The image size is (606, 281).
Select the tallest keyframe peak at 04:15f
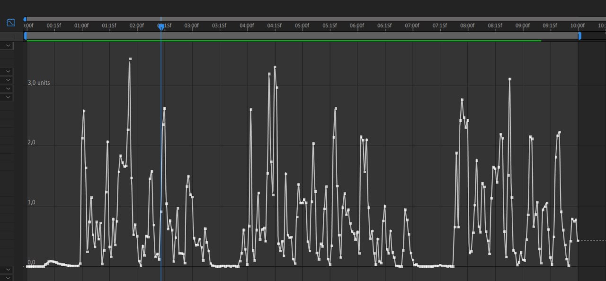(x=275, y=67)
